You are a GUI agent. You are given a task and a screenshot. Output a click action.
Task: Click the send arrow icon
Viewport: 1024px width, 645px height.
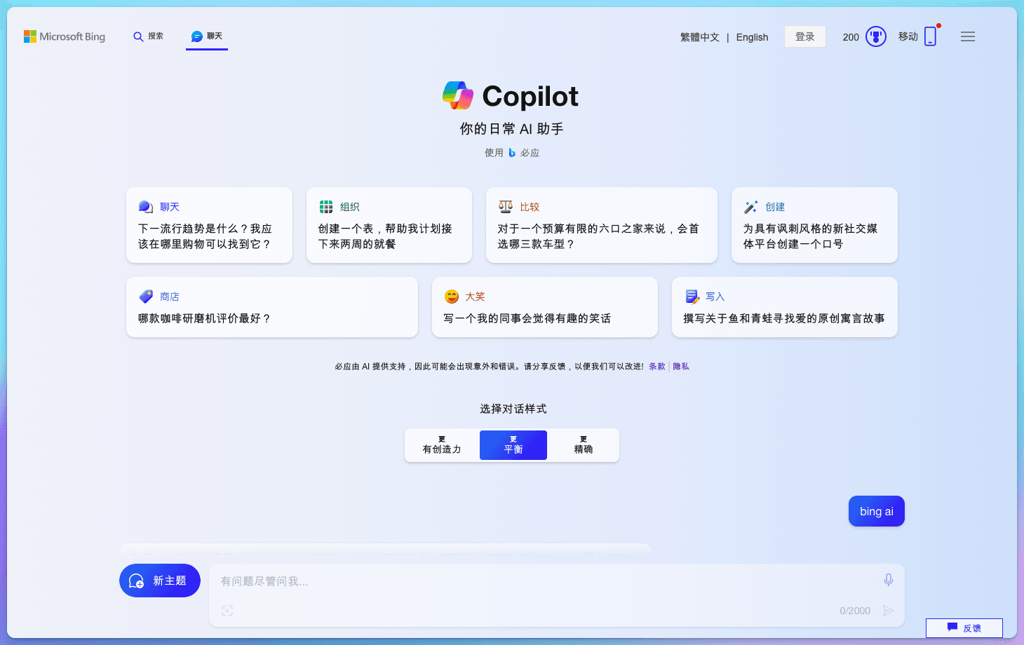[889, 611]
